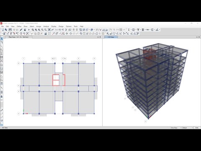Open the 3-D View pane dropdown arrow
This screenshot has width=201, height=151.
click(x=197, y=37)
